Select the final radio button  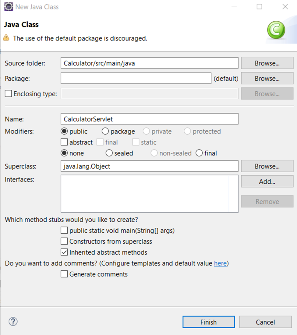199,153
